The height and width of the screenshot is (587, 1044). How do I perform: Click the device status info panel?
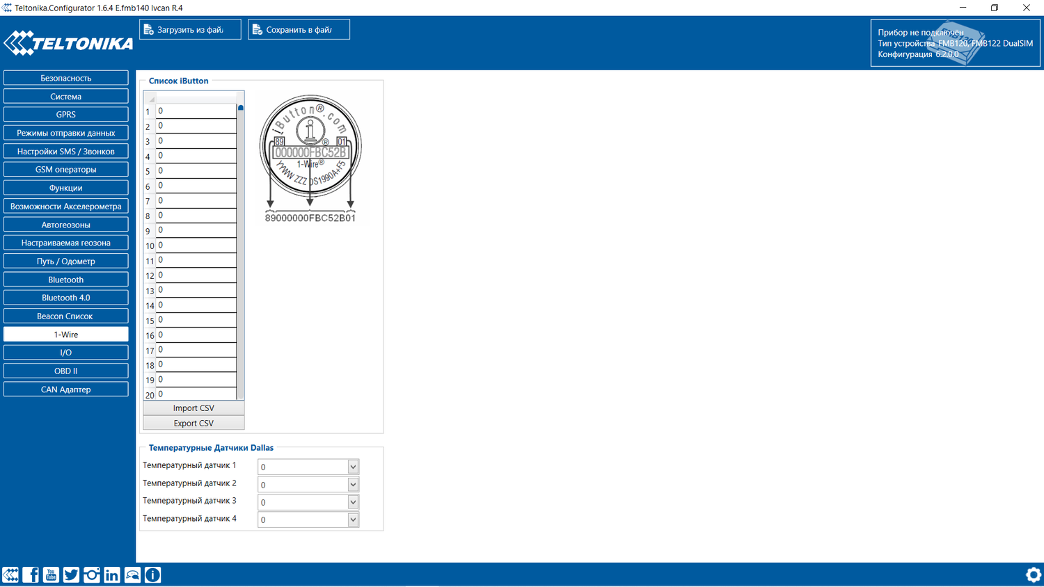(955, 43)
